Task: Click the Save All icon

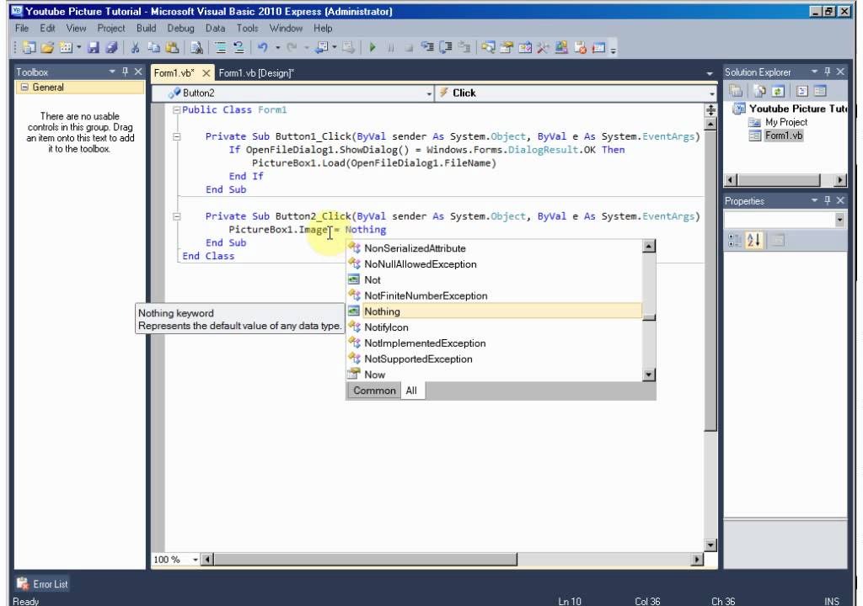Action: tap(112, 48)
